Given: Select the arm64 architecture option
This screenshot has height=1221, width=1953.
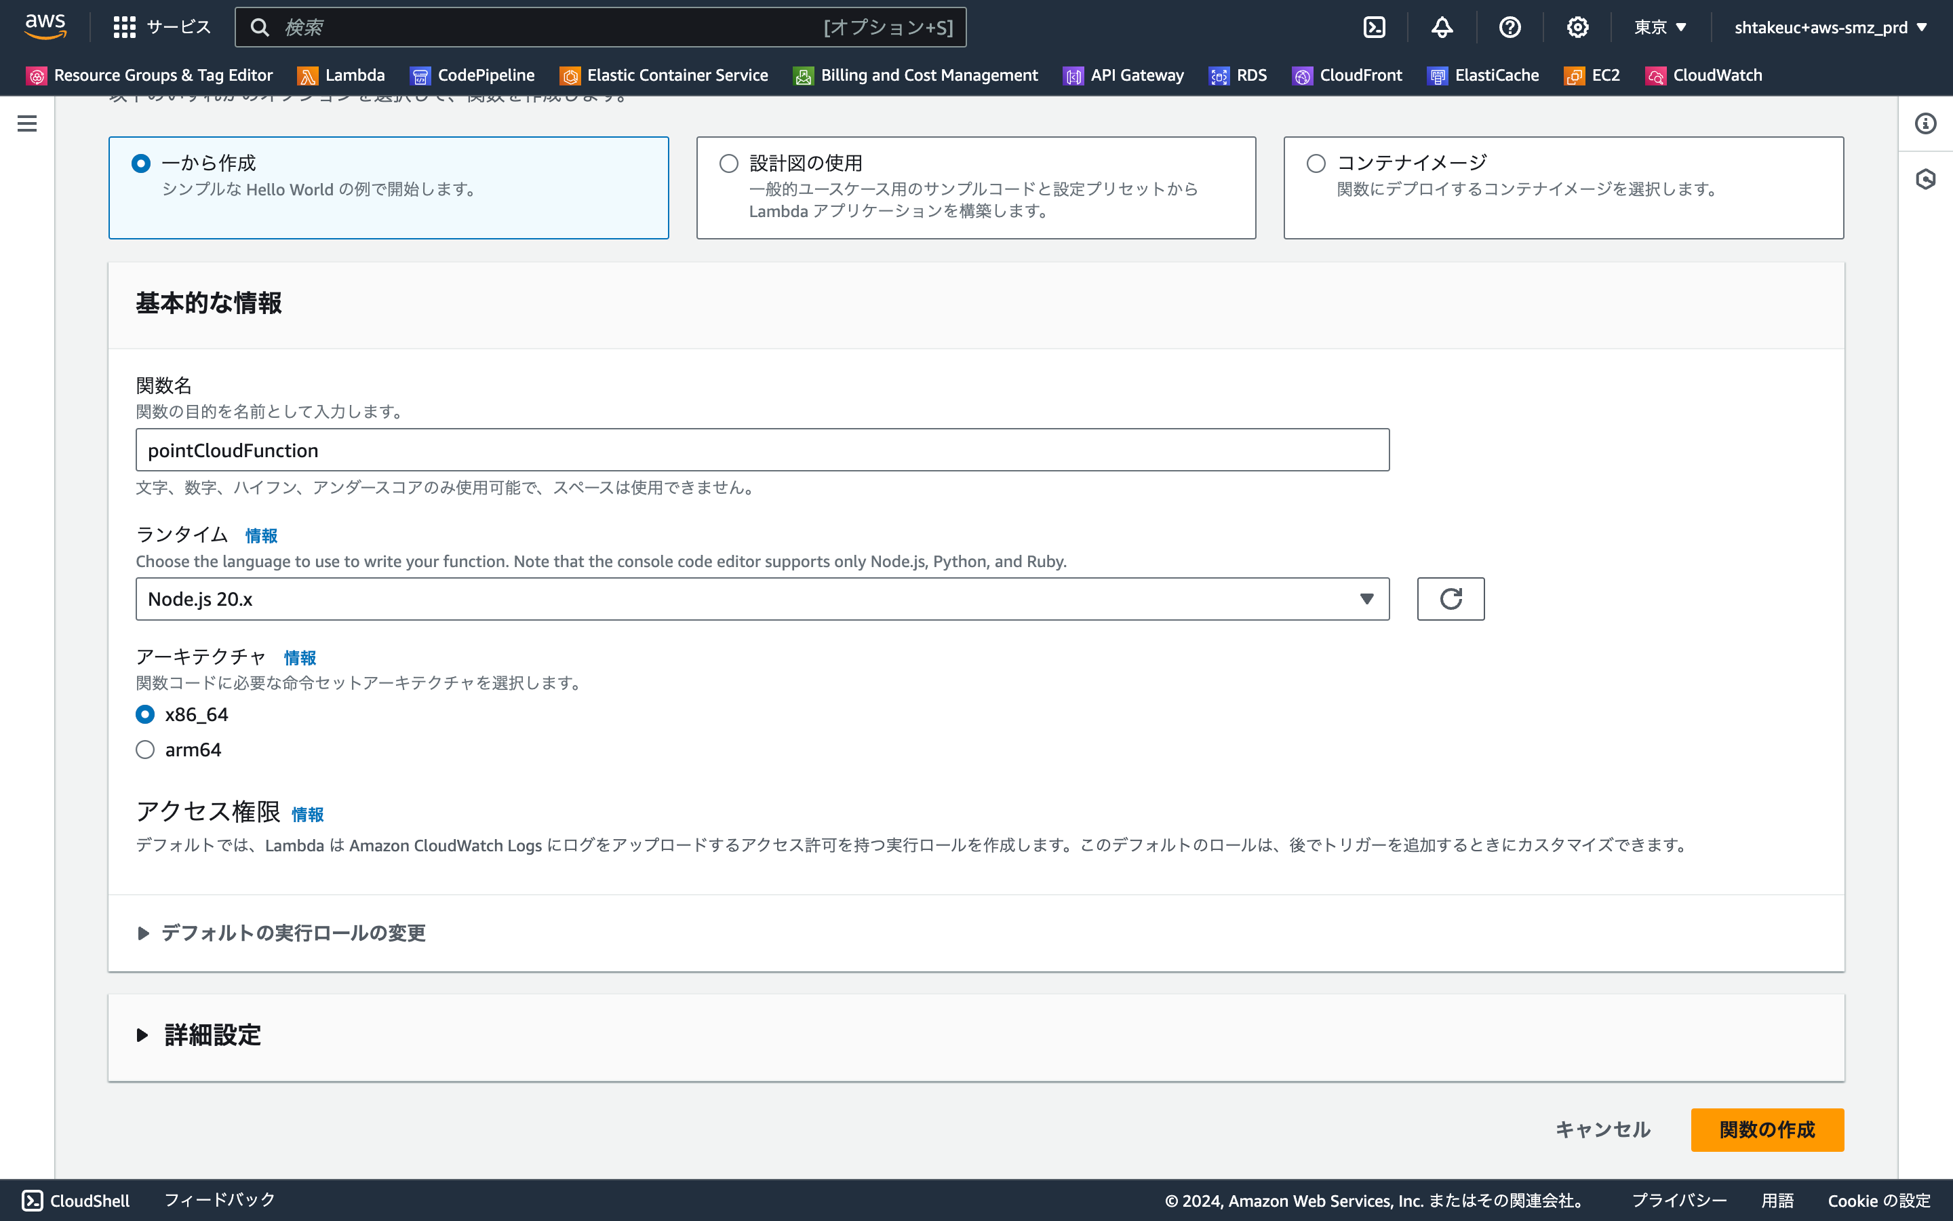Looking at the screenshot, I should 145,750.
